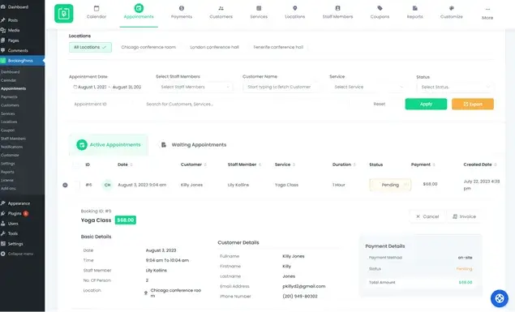This screenshot has height=312, width=515.
Task: Open the Select Service dropdown
Action: [368, 87]
